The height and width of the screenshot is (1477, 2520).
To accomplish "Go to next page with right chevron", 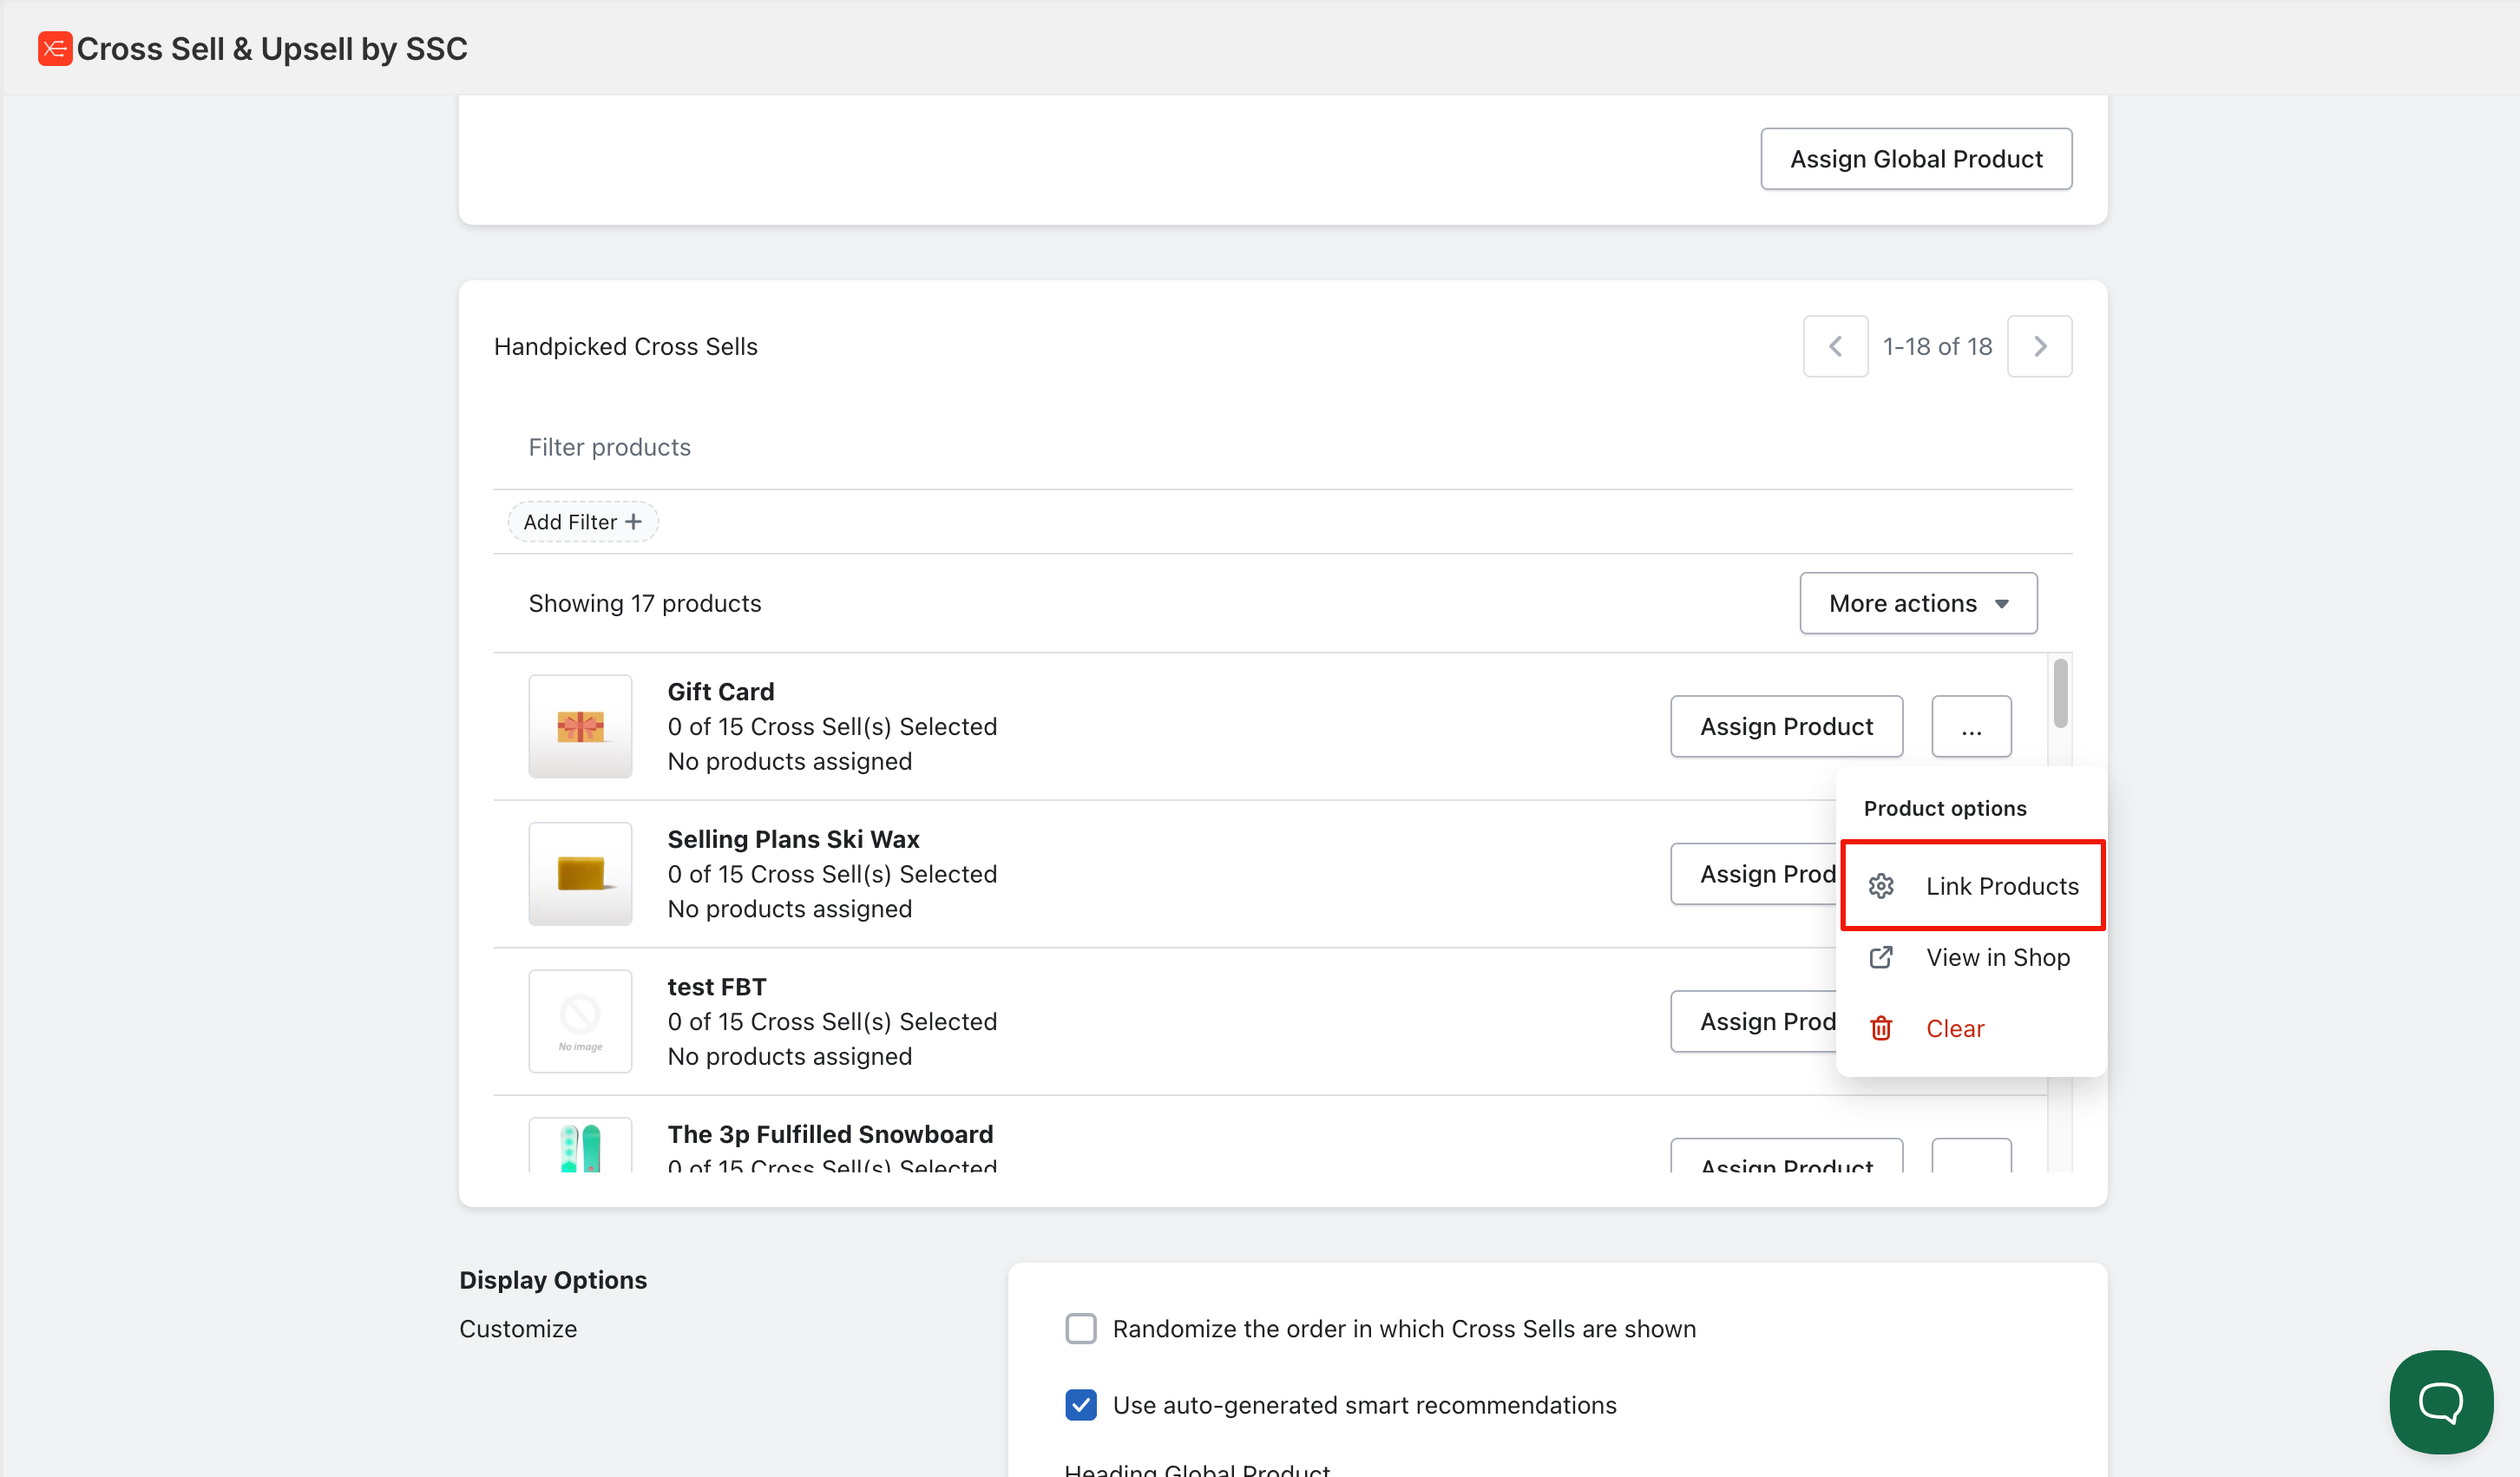I will 2039,346.
